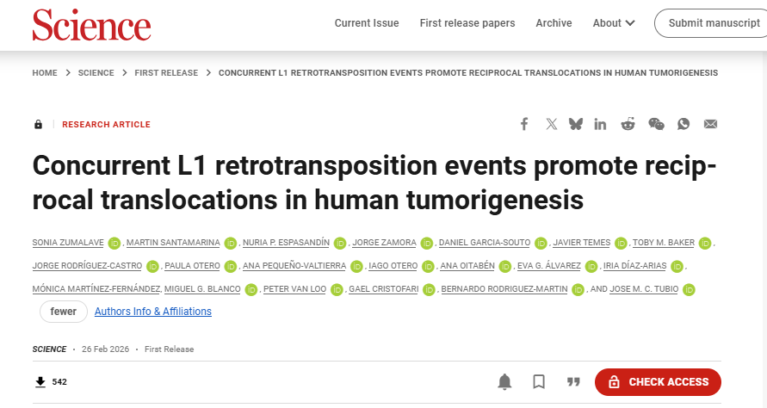Share article via WeChat

[656, 124]
